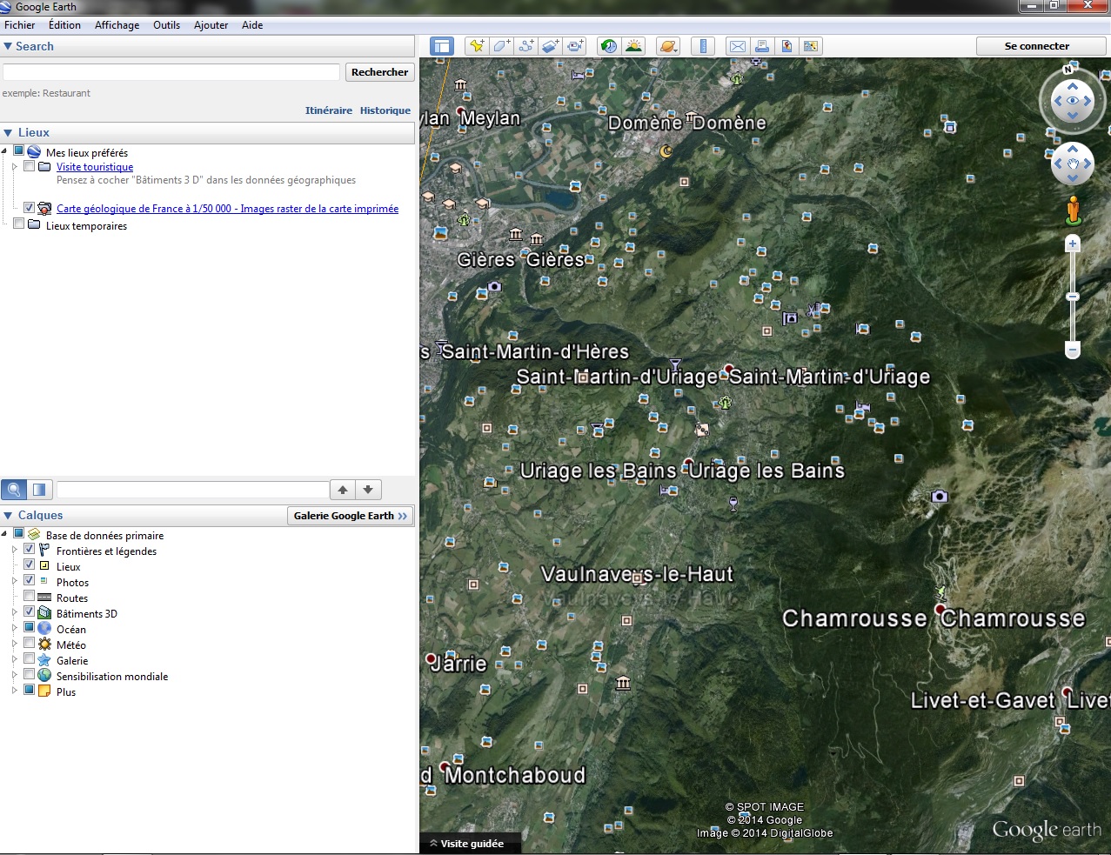The width and height of the screenshot is (1111, 855).
Task: Click the split panel icon beside the magnifier
Action: click(x=39, y=490)
